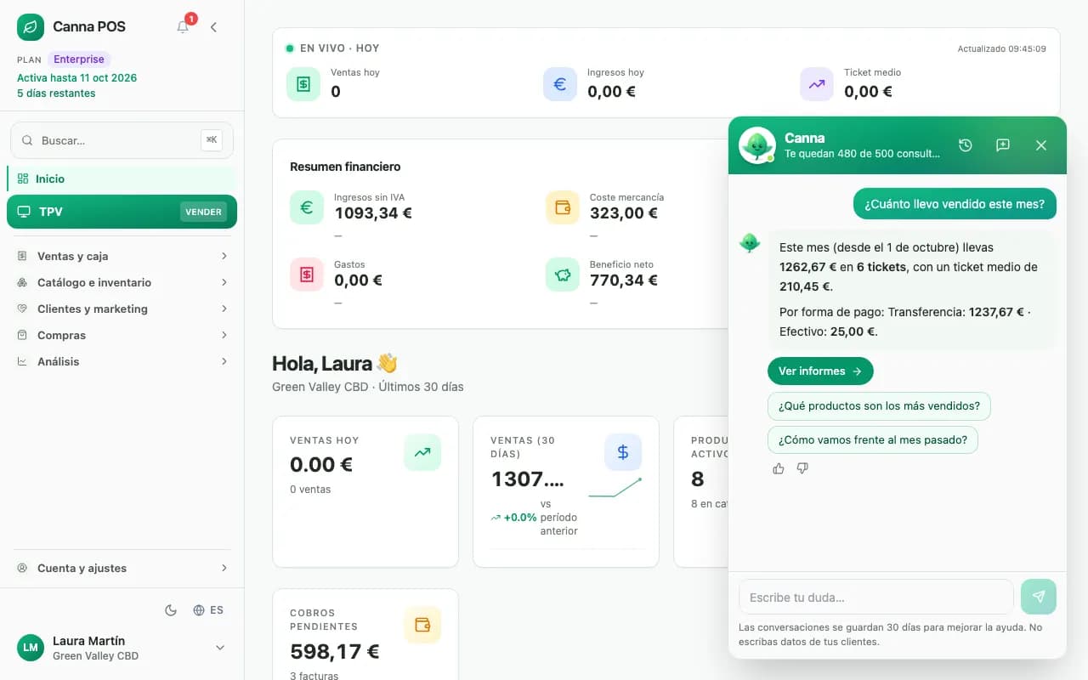Go to Inicio in the sidebar
Screen dimensions: 1088x680
coord(122,178)
